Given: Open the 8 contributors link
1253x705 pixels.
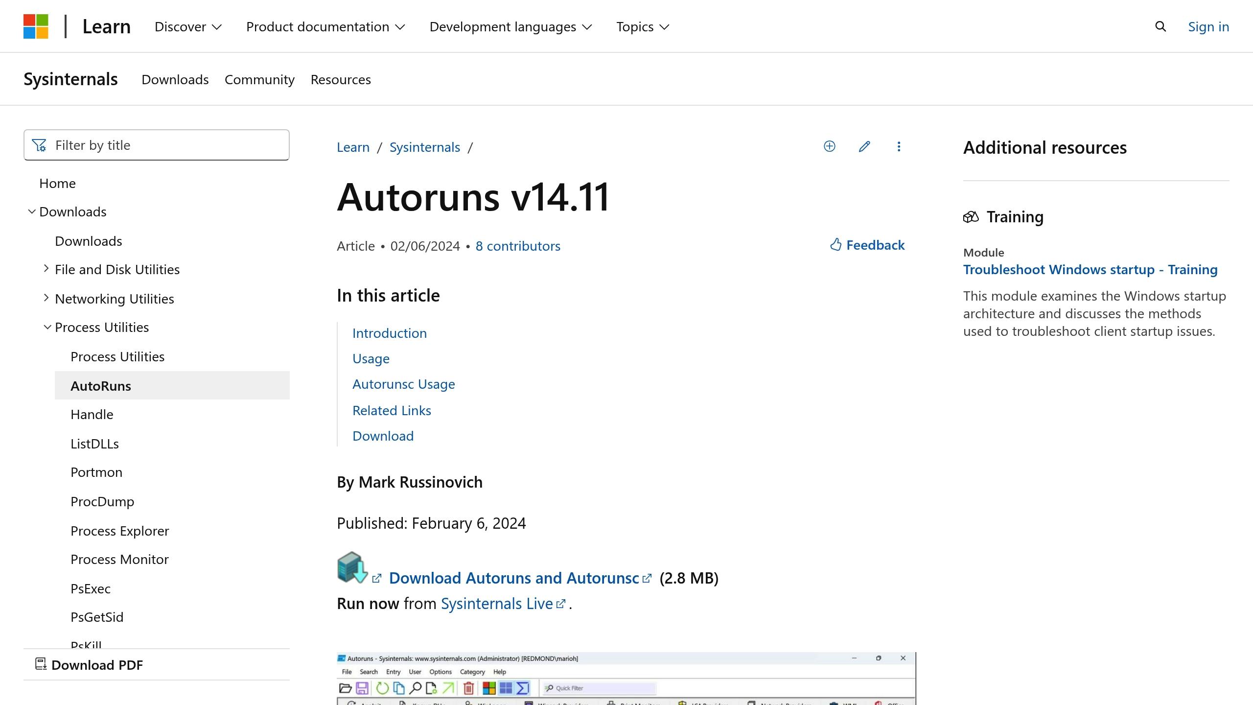Looking at the screenshot, I should [x=518, y=246].
